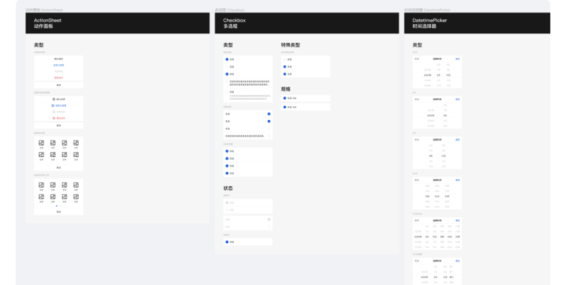Click fourth bottom-row image icon in paginated grid sheet

[x=76, y=197]
